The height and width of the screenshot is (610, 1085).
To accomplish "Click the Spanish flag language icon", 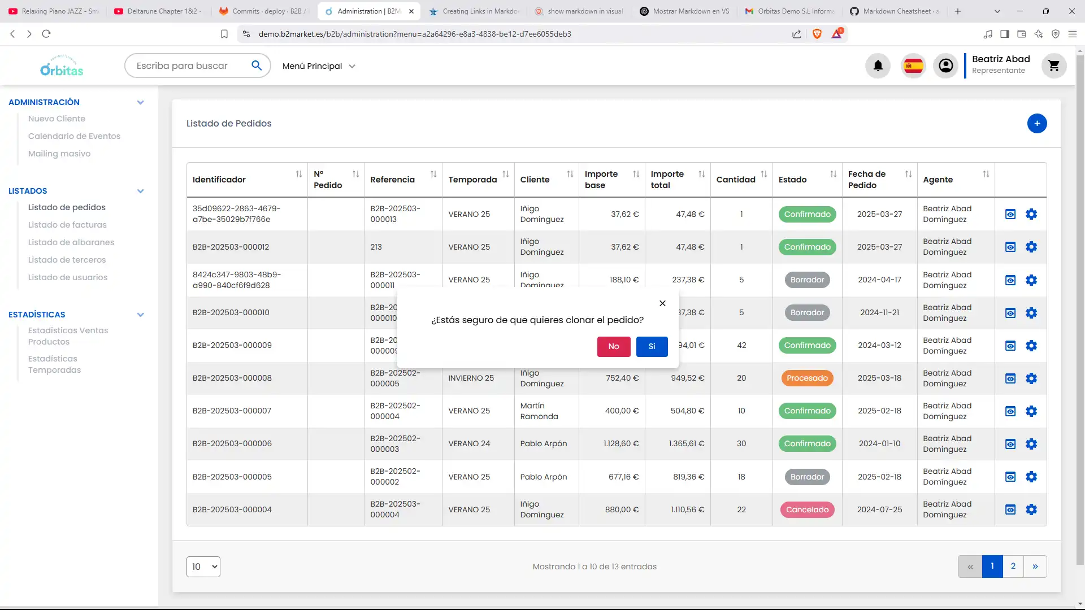I will 913,66.
